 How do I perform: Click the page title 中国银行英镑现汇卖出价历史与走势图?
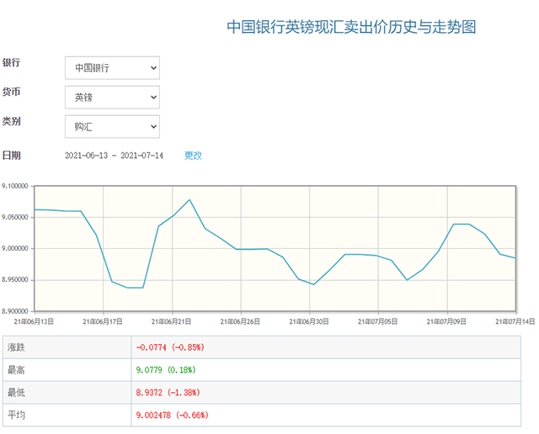point(351,27)
